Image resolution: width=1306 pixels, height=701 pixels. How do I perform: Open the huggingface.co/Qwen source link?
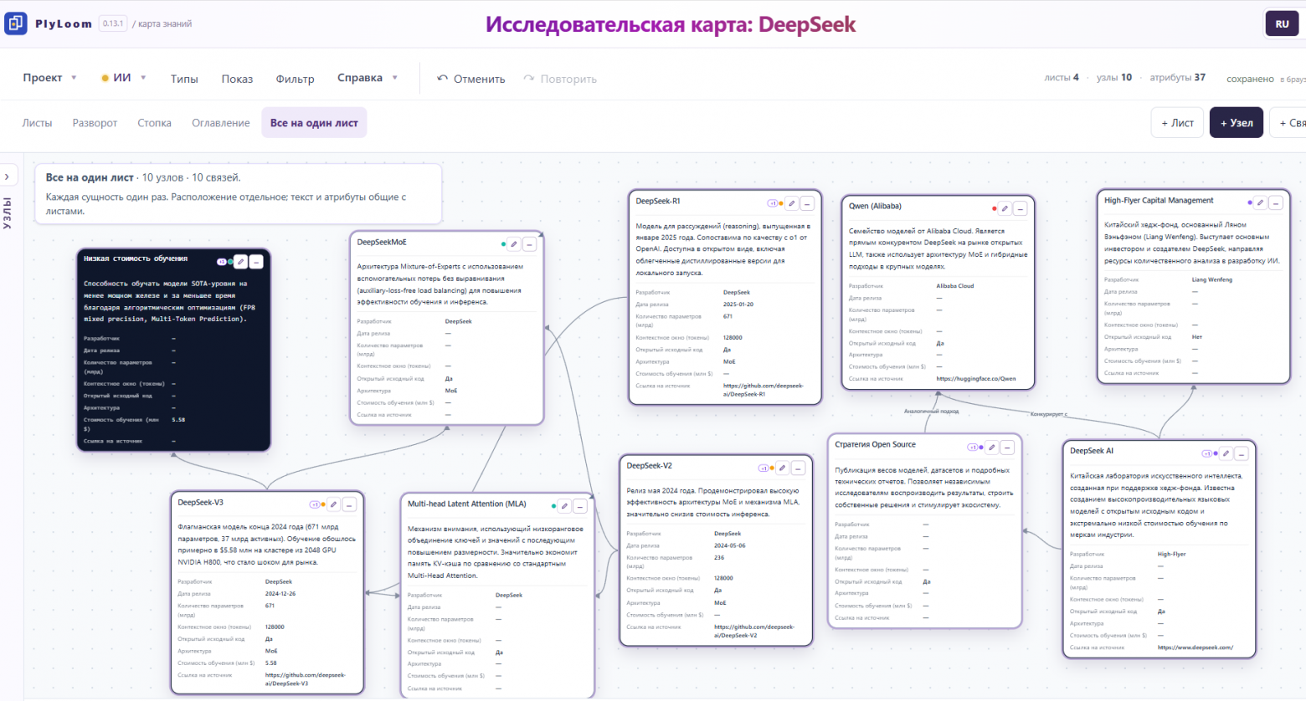pyautogui.click(x=976, y=379)
